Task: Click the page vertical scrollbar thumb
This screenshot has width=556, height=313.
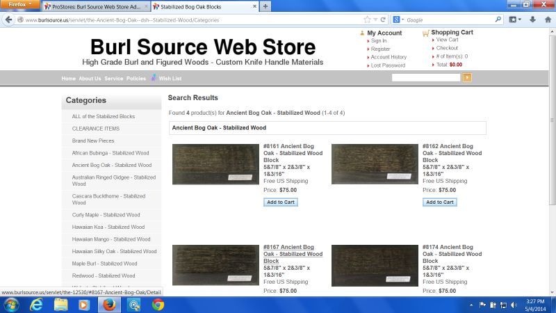Action: click(x=552, y=120)
